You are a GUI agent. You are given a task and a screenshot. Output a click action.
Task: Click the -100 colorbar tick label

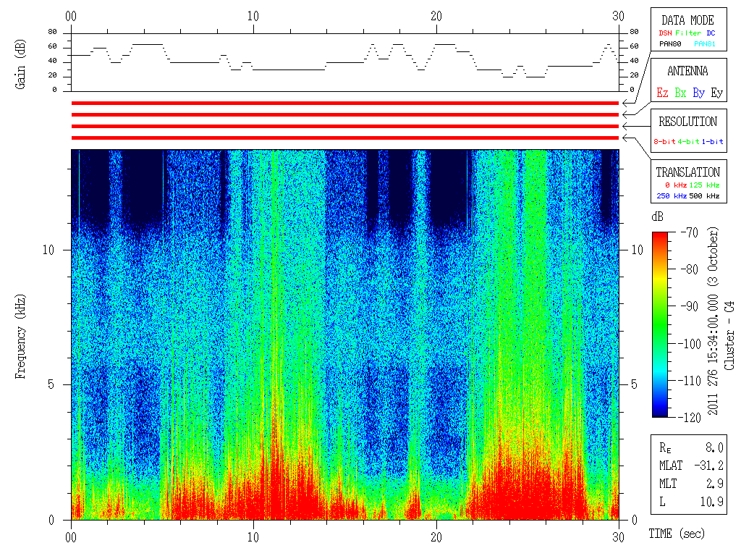coord(691,344)
